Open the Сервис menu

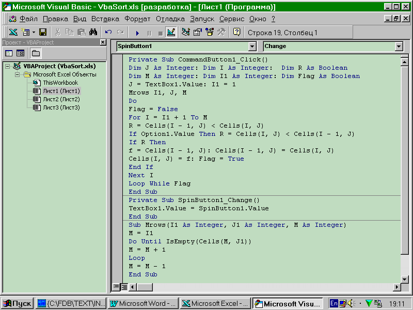point(232,19)
